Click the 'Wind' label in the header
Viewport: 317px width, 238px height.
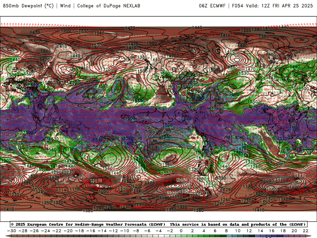click(65, 6)
